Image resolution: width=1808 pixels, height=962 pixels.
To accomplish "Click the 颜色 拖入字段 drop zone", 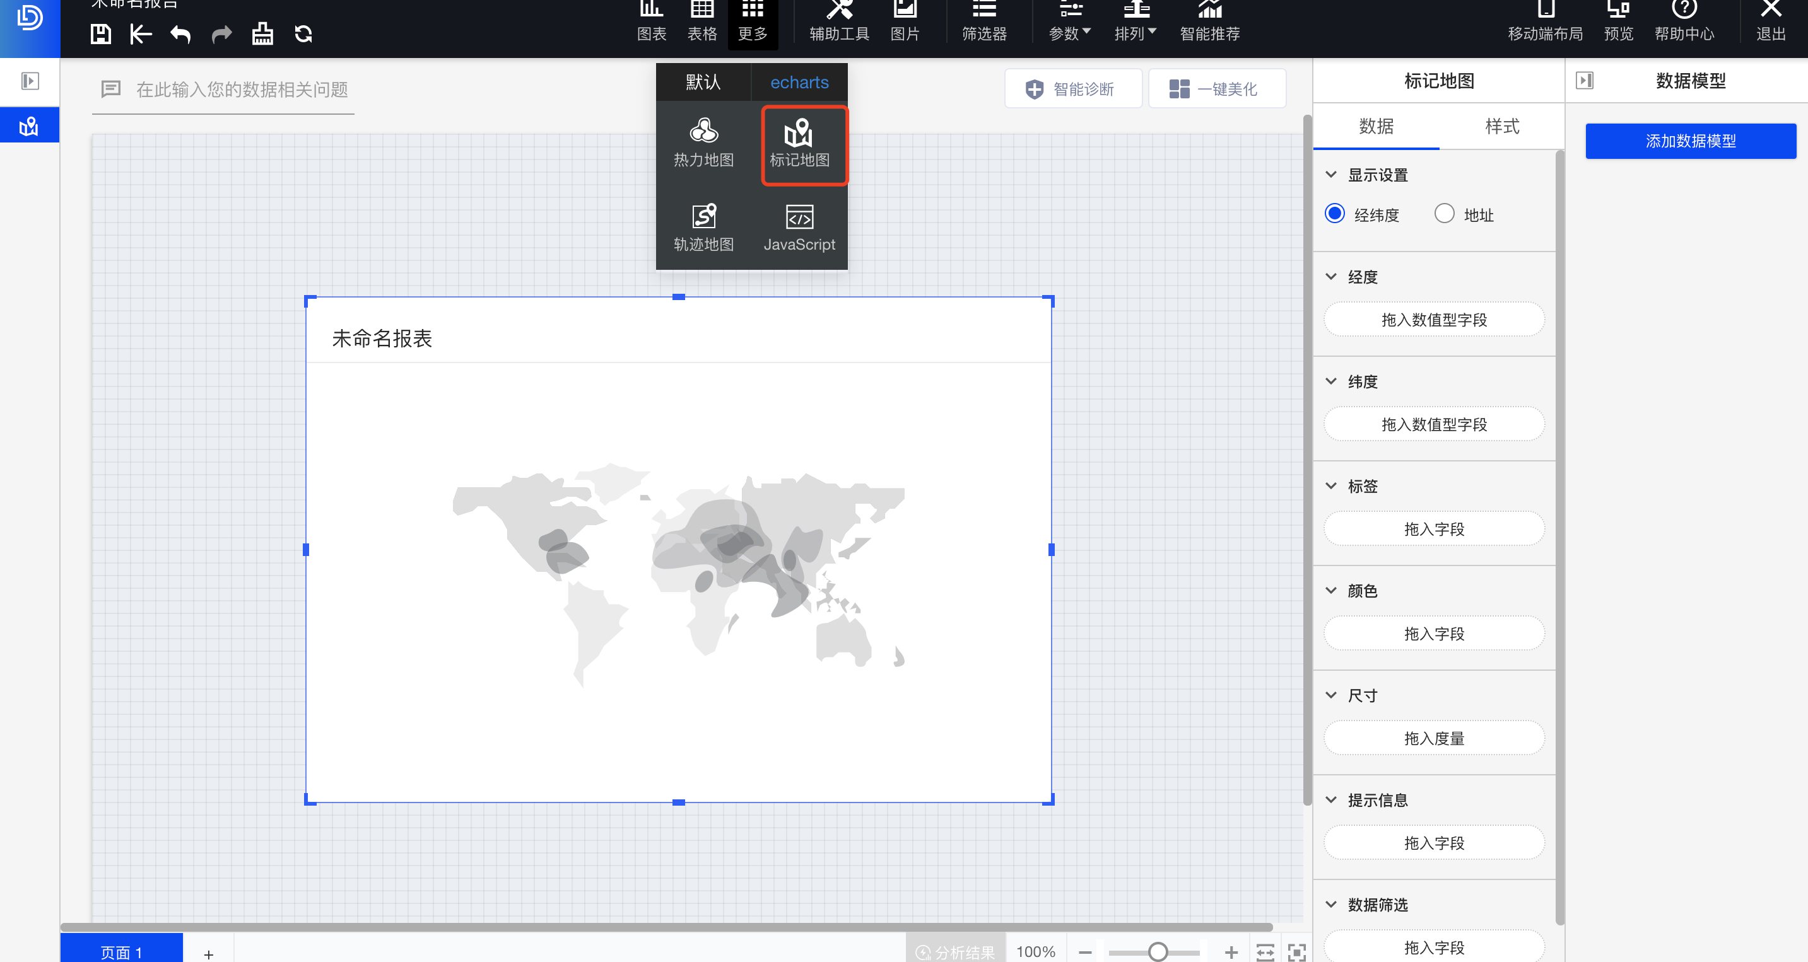I will (1434, 633).
